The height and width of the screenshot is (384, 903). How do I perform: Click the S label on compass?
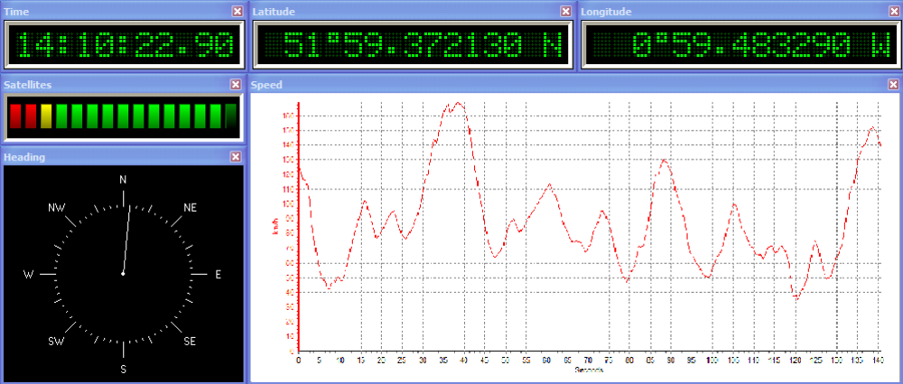123,369
